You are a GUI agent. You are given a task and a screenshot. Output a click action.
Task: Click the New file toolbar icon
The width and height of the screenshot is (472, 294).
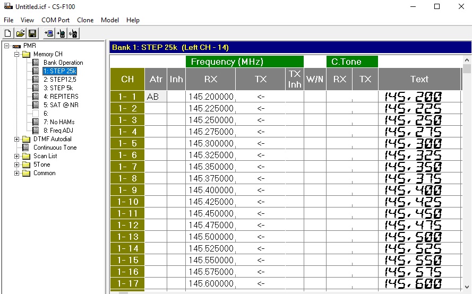pos(8,33)
